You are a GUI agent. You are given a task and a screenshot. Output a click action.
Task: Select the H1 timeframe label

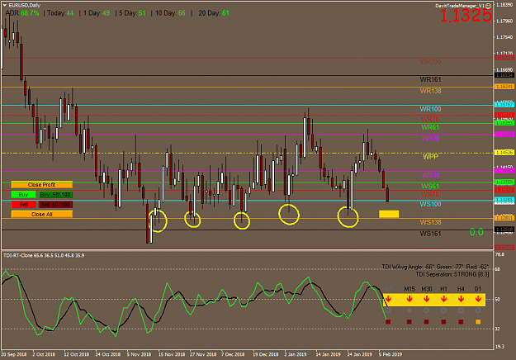pos(443,289)
